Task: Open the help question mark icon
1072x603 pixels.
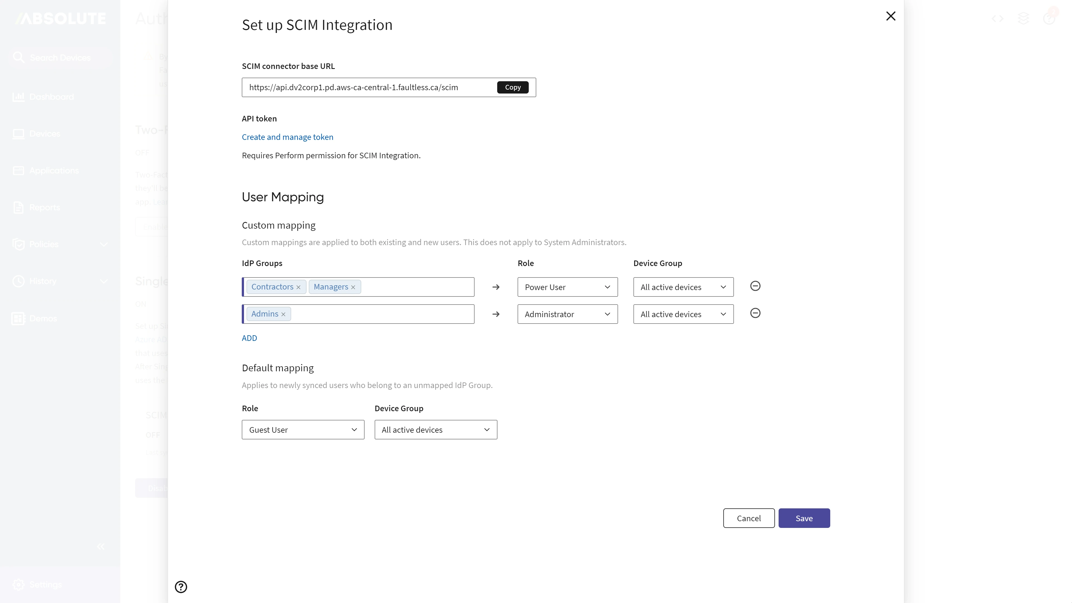Action: pyautogui.click(x=181, y=587)
